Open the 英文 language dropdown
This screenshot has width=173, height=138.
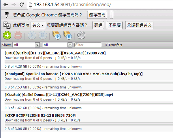click(38, 25)
